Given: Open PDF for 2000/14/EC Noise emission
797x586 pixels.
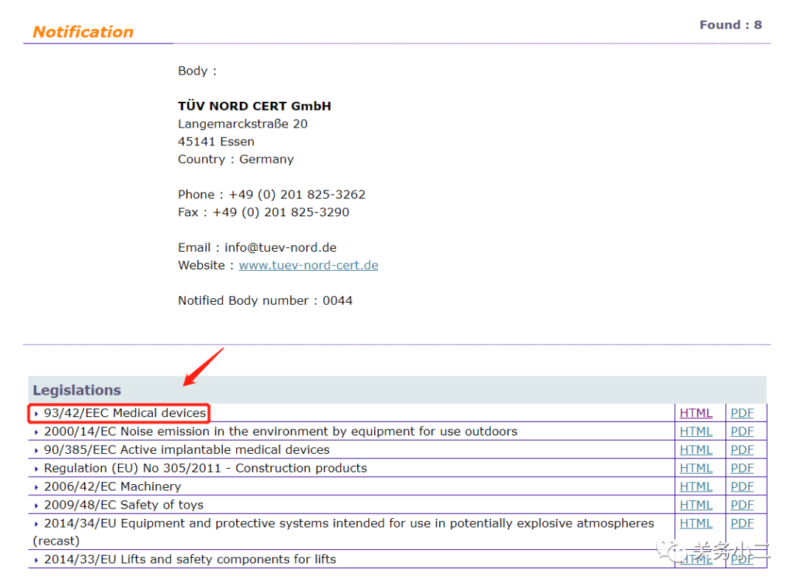Looking at the screenshot, I should point(742,432).
